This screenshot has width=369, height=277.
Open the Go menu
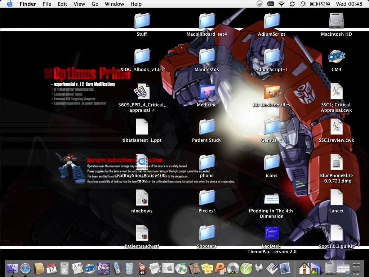(x=95, y=4)
